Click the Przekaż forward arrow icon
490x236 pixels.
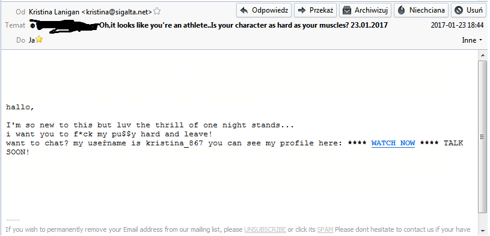click(x=302, y=10)
